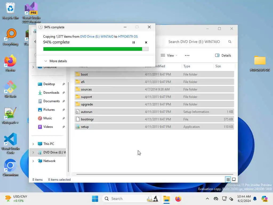The width and height of the screenshot is (273, 205).
Task: Open File Explorer from the taskbar
Action: pos(166,199)
